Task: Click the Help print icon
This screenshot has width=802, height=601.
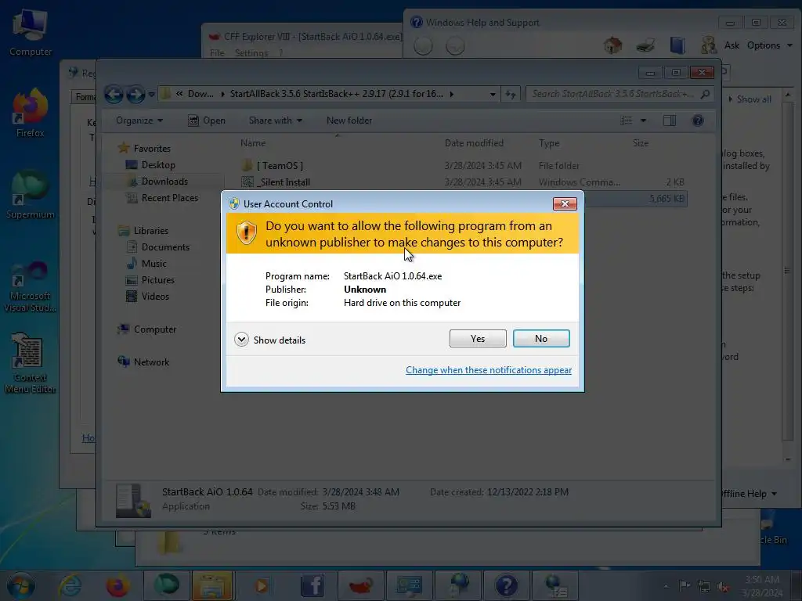Action: point(645,45)
